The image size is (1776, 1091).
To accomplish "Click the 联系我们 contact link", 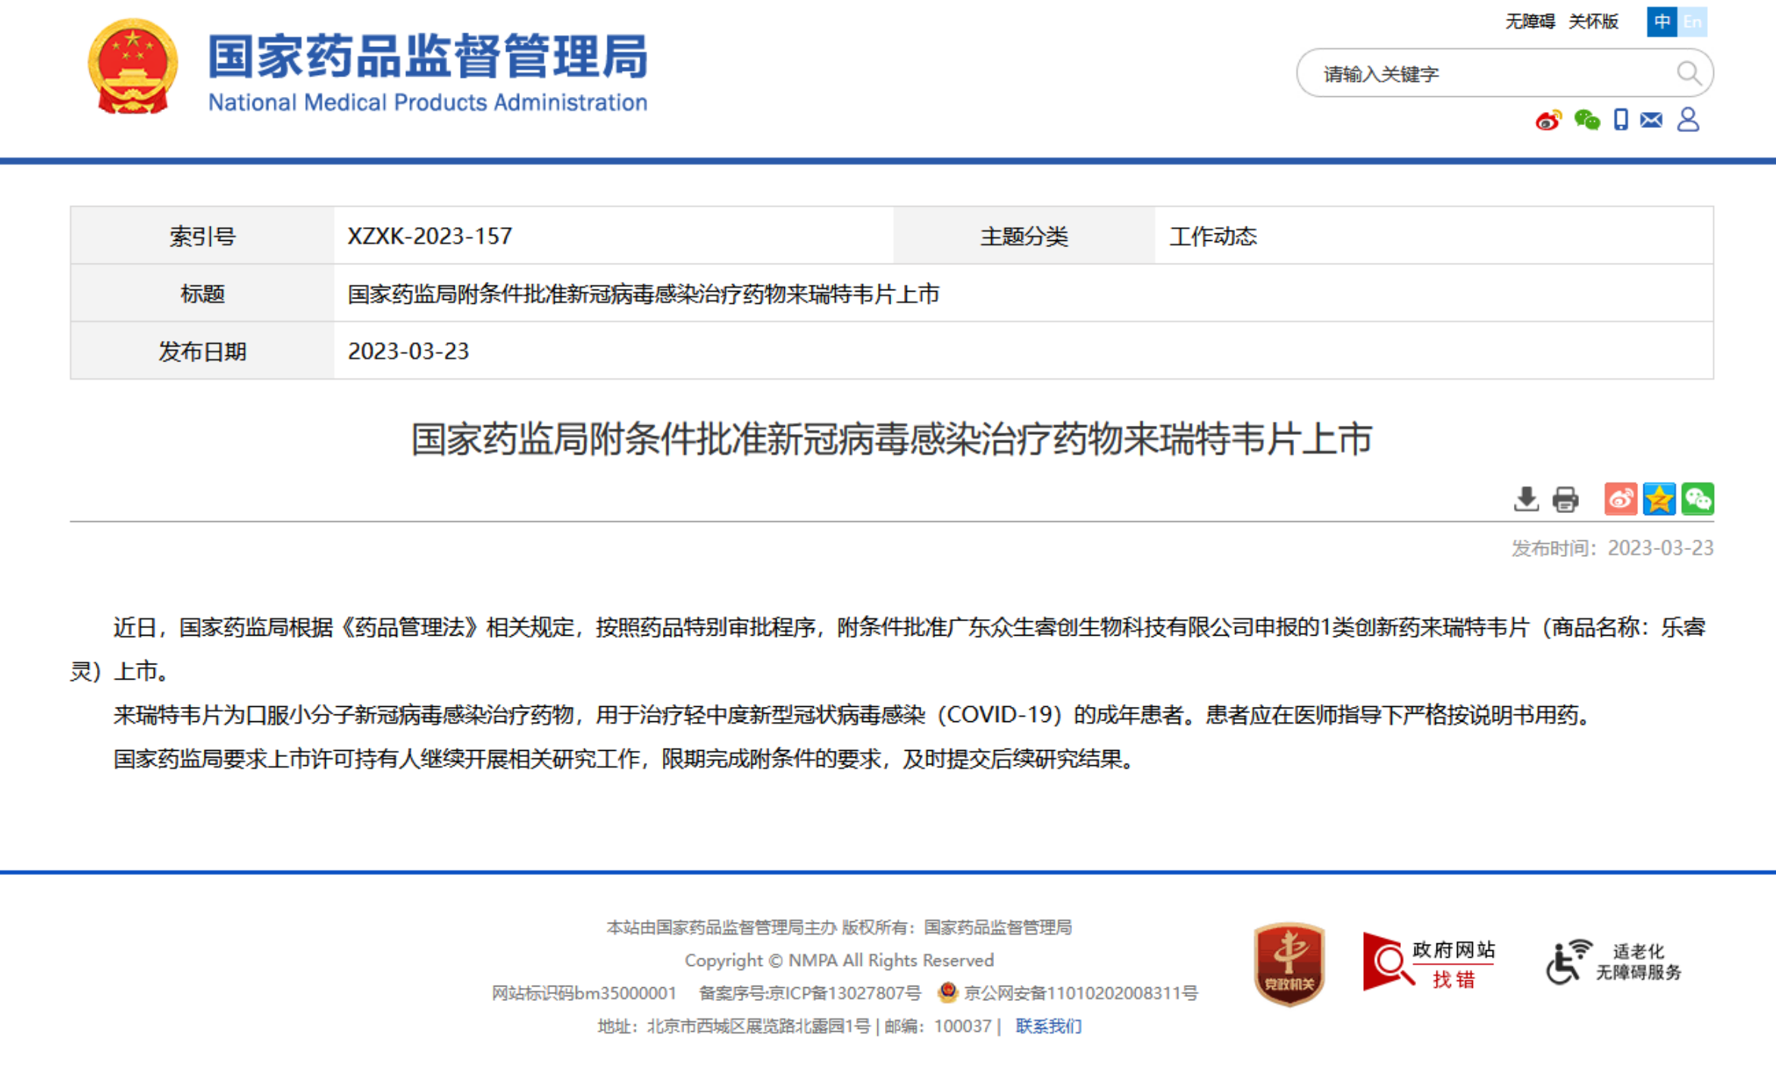I will coord(1049,1026).
